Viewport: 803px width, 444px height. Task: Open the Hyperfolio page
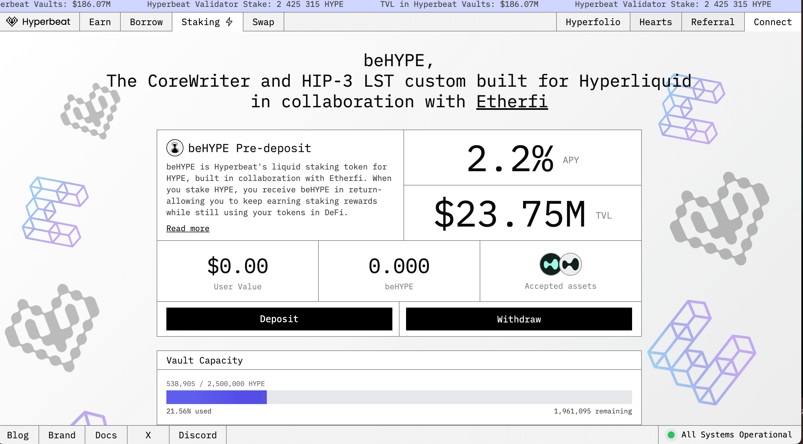593,22
